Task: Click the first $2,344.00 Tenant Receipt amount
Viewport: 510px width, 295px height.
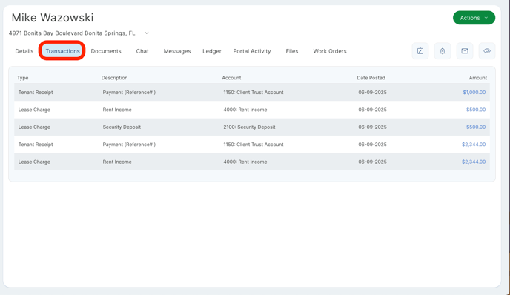Action: (474, 145)
